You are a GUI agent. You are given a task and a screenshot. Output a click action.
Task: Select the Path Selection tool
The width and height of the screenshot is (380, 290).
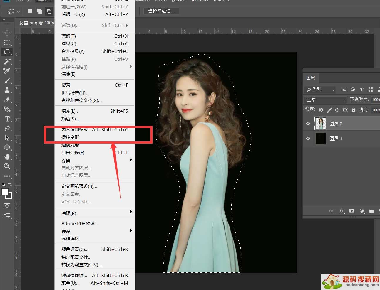[x=7, y=138]
